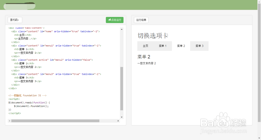Click the code editor horizontal scrollbar thumb
Viewport: 261px width, 140px height.
coord(55,121)
